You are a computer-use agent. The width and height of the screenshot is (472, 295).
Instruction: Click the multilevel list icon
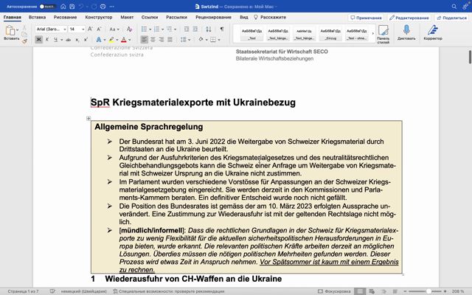(x=169, y=29)
